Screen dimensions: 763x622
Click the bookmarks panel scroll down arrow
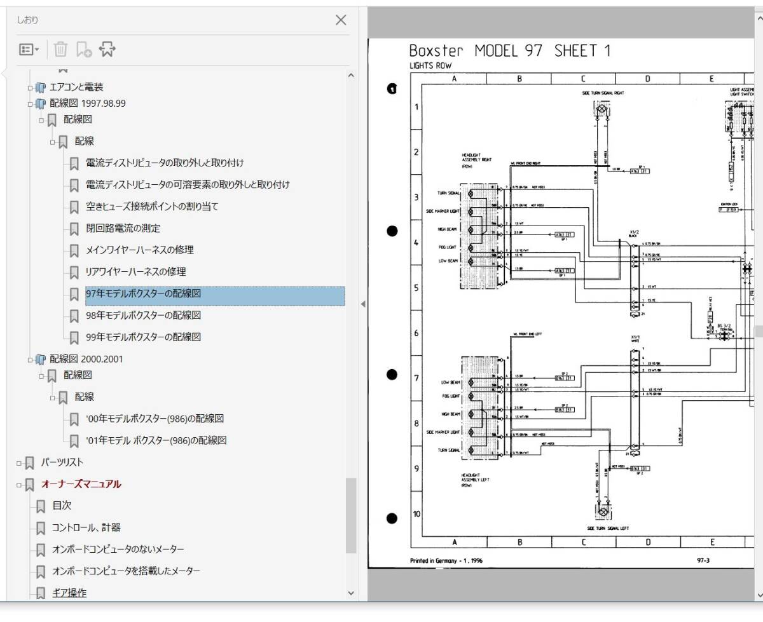(x=351, y=593)
